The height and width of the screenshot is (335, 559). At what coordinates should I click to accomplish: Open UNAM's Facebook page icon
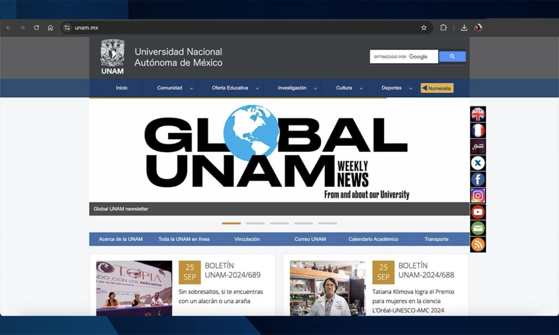[478, 180]
